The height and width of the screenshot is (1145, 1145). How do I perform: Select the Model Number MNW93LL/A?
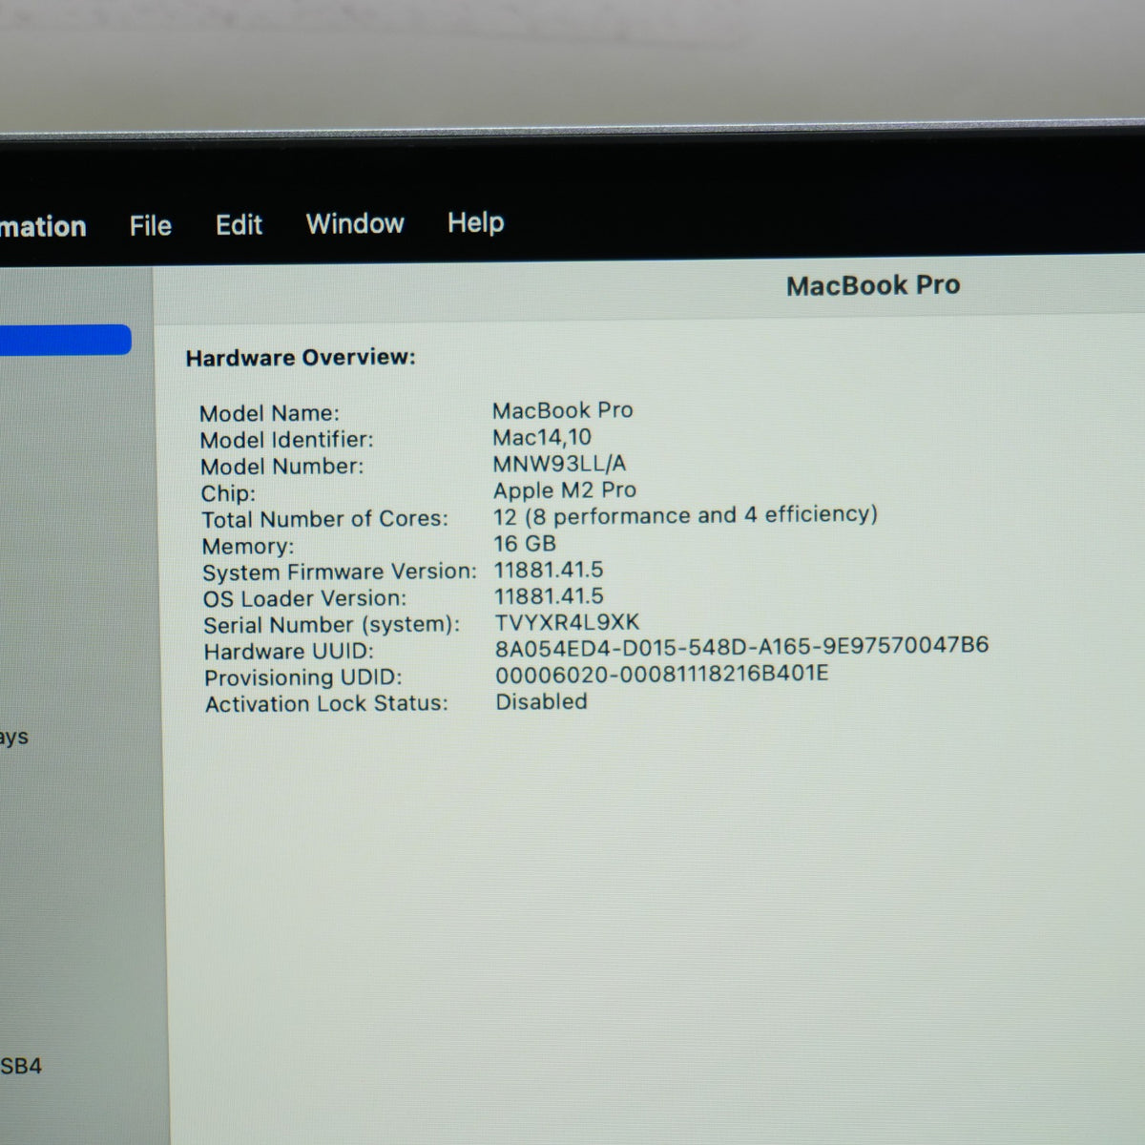(559, 464)
